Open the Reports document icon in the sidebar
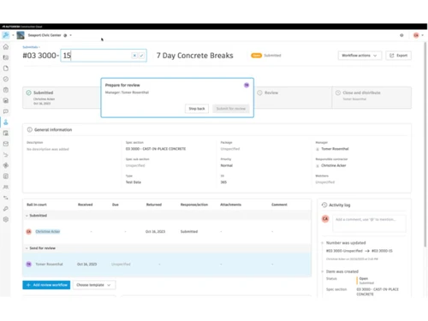This screenshot has height=321, width=428. coord(6,176)
